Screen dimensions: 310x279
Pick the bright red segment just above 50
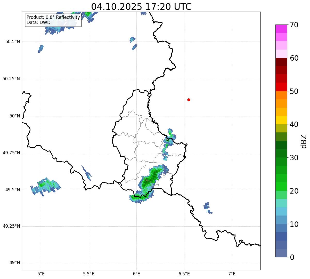281,87
